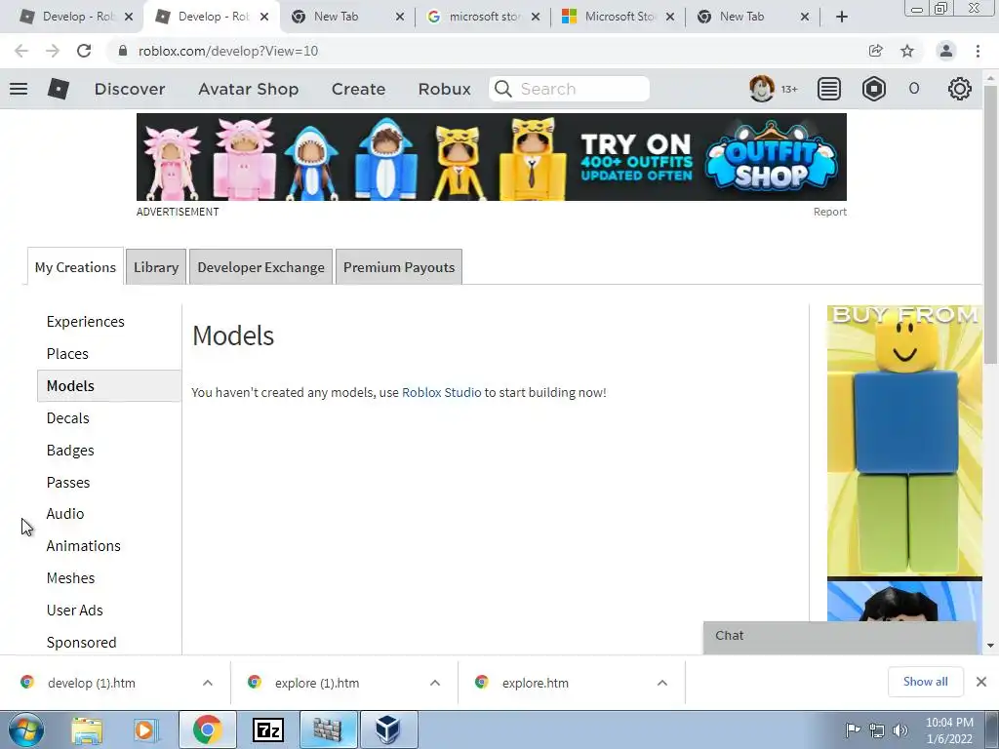Select Experiences in the sidebar
Image resolution: width=999 pixels, height=749 pixels.
86,322
